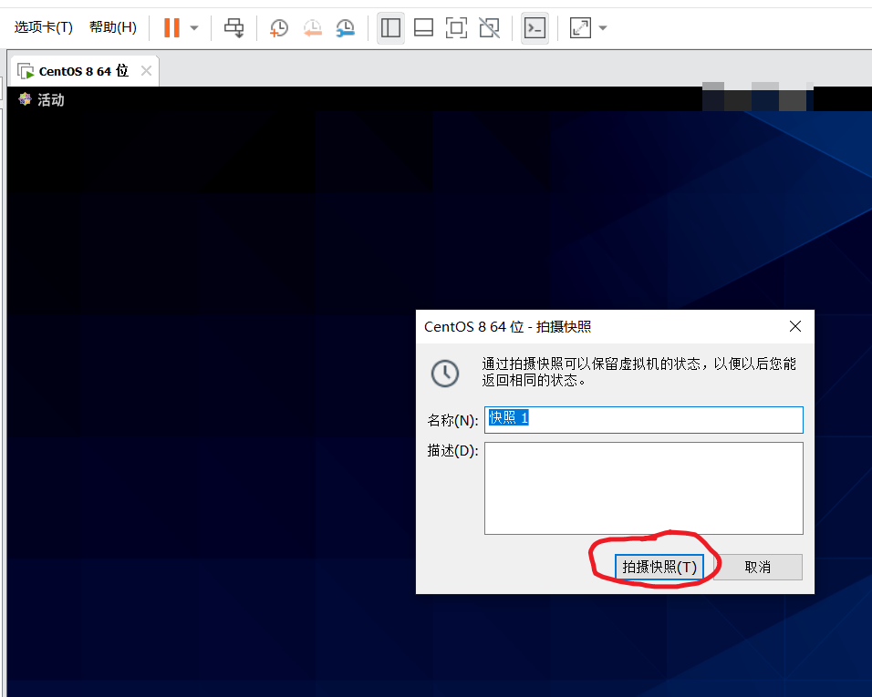The width and height of the screenshot is (872, 697).
Task: Expand the power options dropdown arrow
Action: (194, 27)
